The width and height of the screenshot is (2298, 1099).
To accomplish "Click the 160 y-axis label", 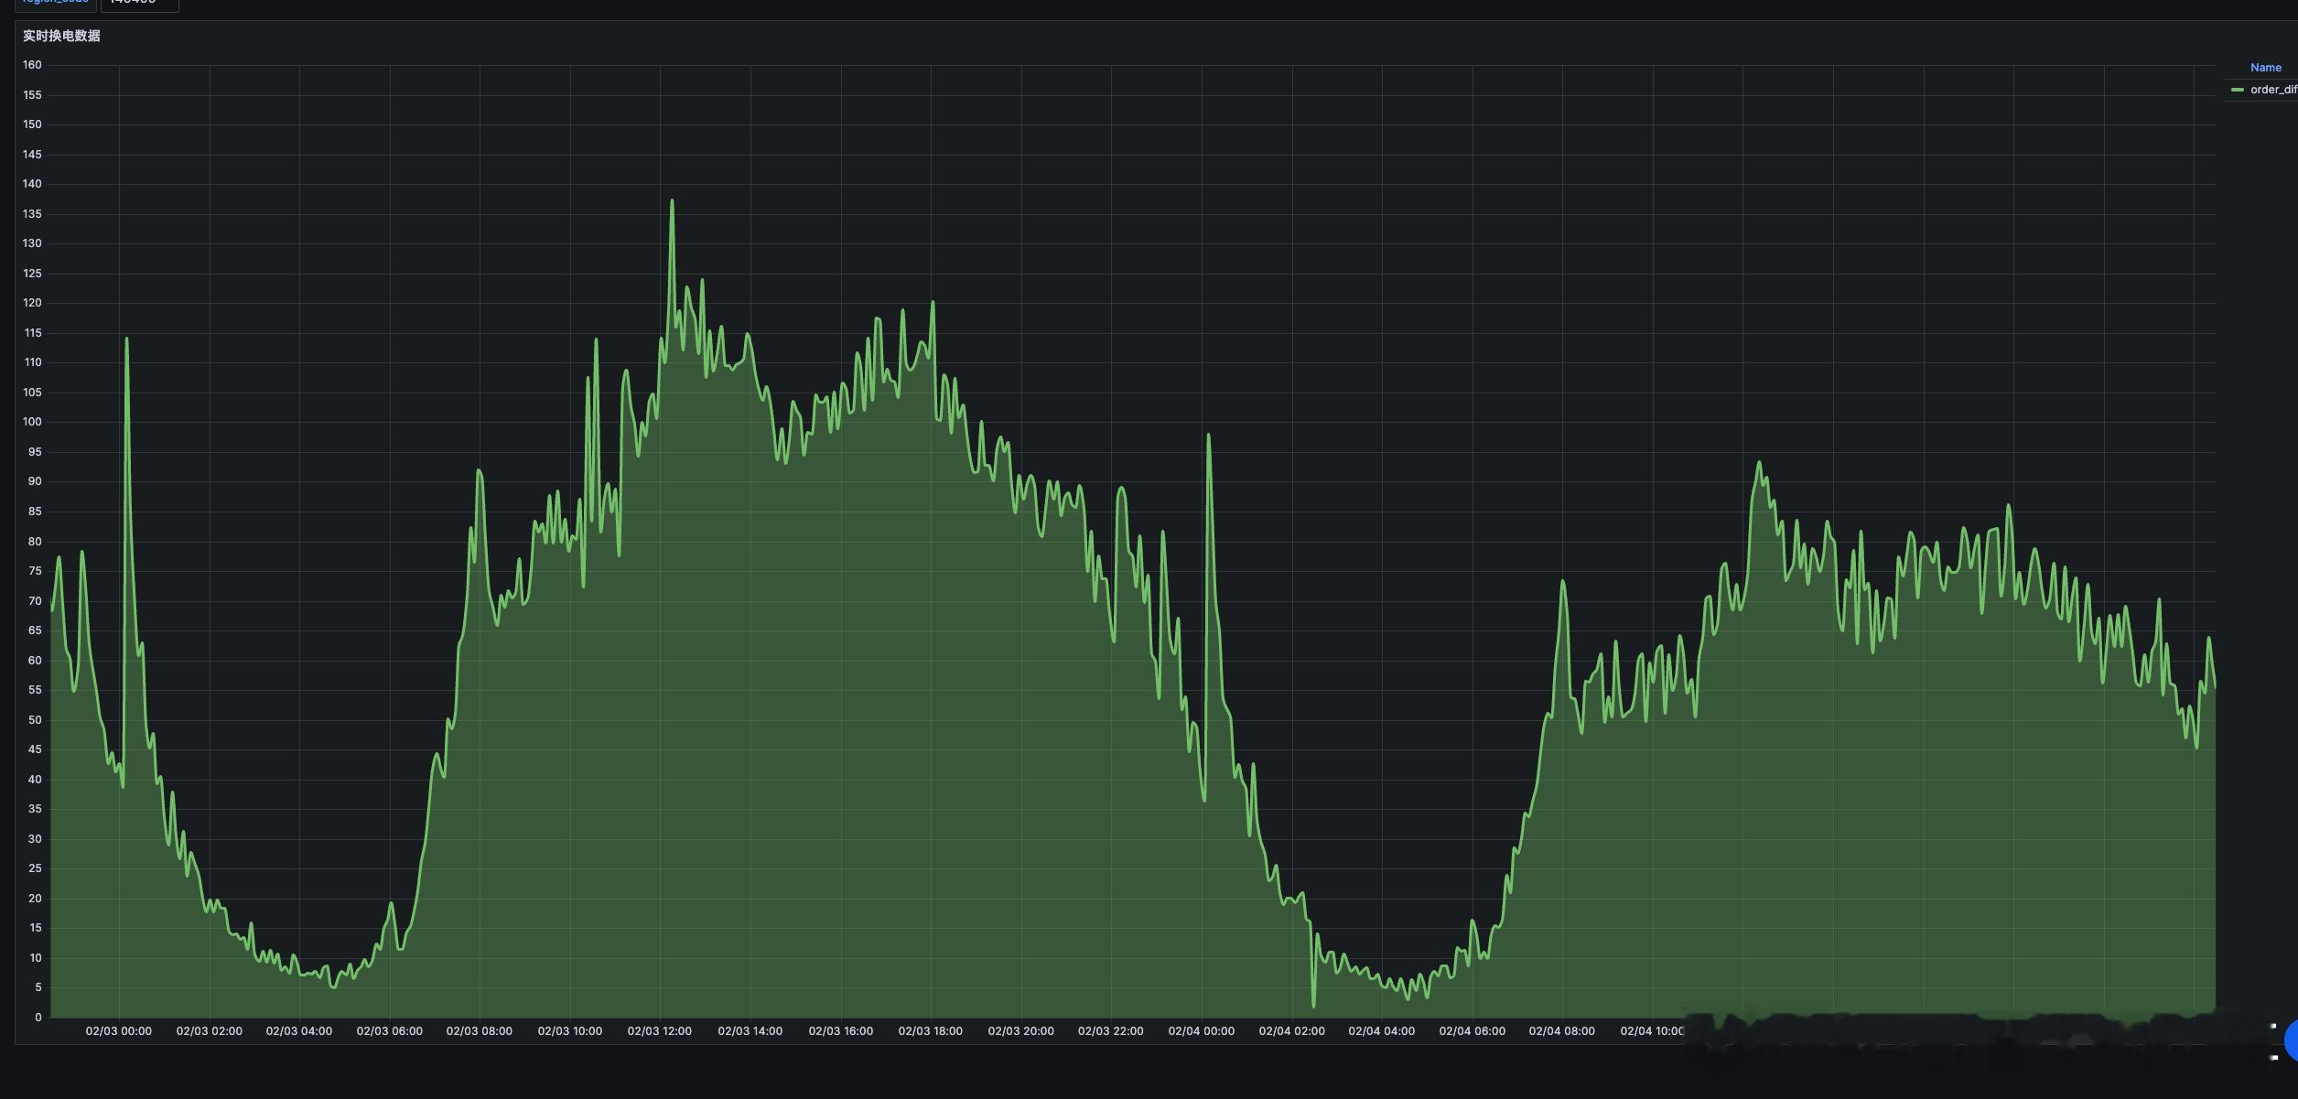I will [32, 65].
